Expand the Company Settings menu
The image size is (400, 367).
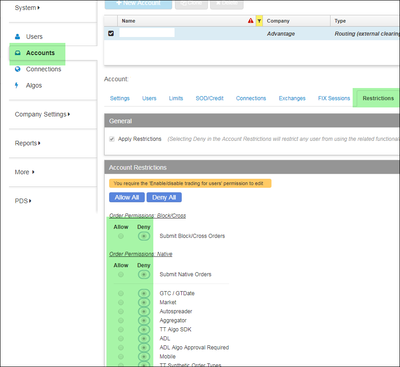click(42, 114)
